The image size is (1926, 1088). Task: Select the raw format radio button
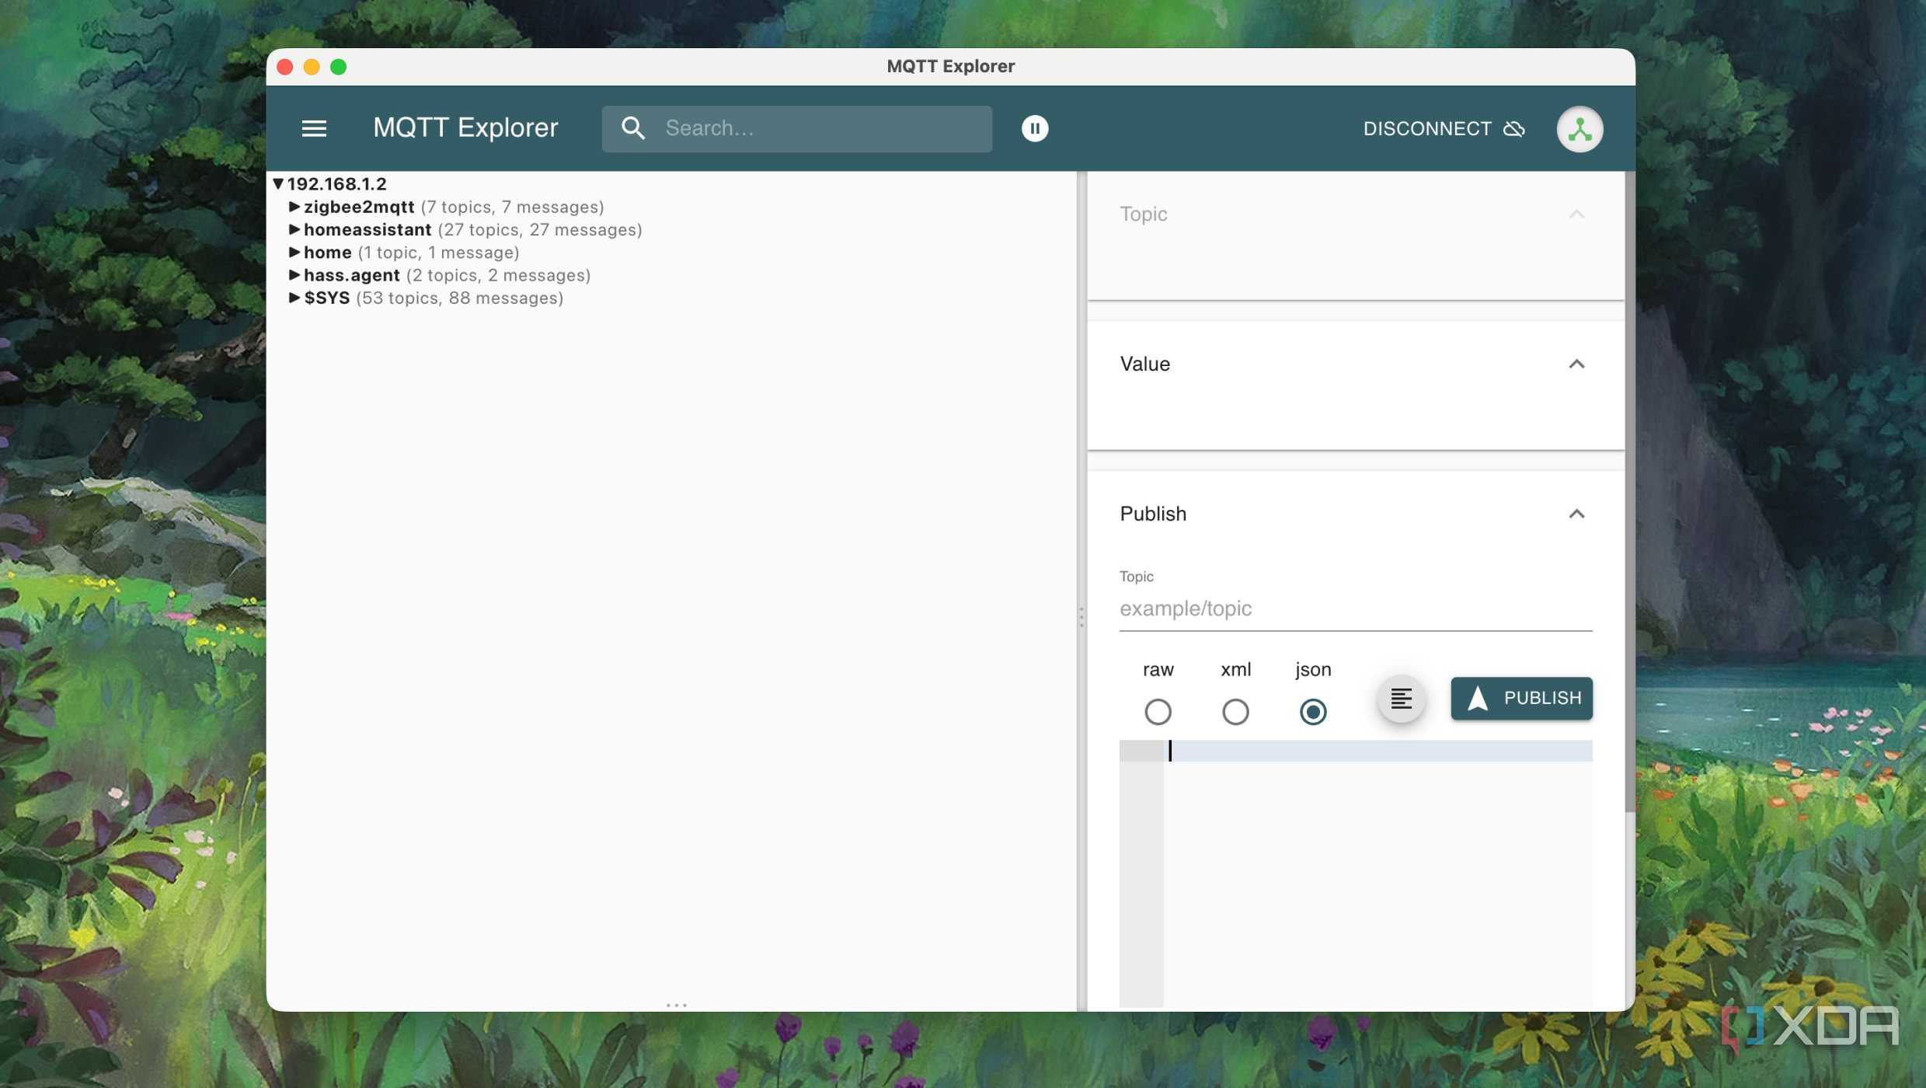[x=1157, y=711]
